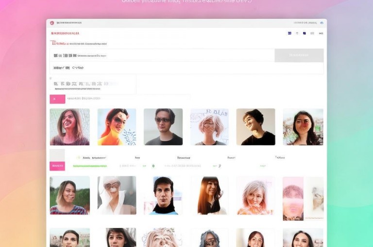This screenshot has height=247, width=373.
Task: Click the pink button left of the filter field
Action: [x=57, y=99]
